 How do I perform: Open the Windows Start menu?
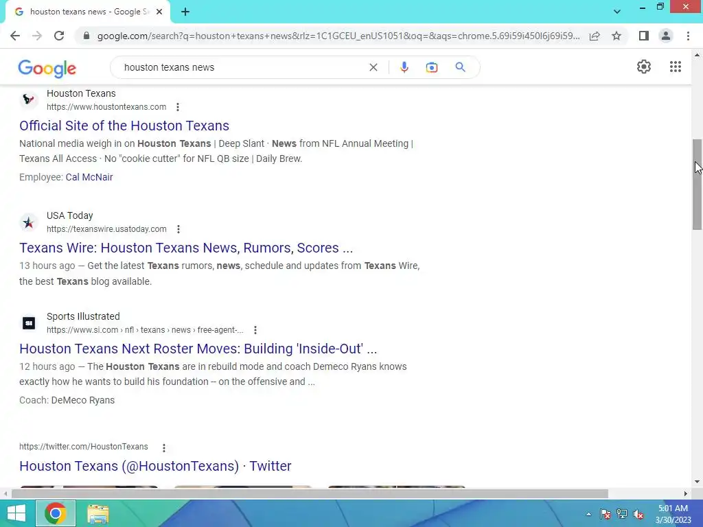[16, 513]
